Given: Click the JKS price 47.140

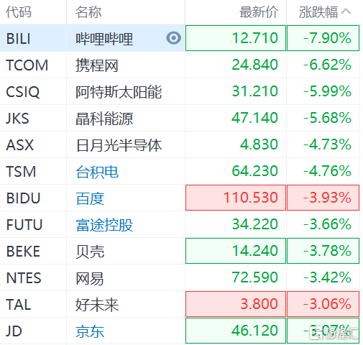Looking at the screenshot, I should point(254,118).
